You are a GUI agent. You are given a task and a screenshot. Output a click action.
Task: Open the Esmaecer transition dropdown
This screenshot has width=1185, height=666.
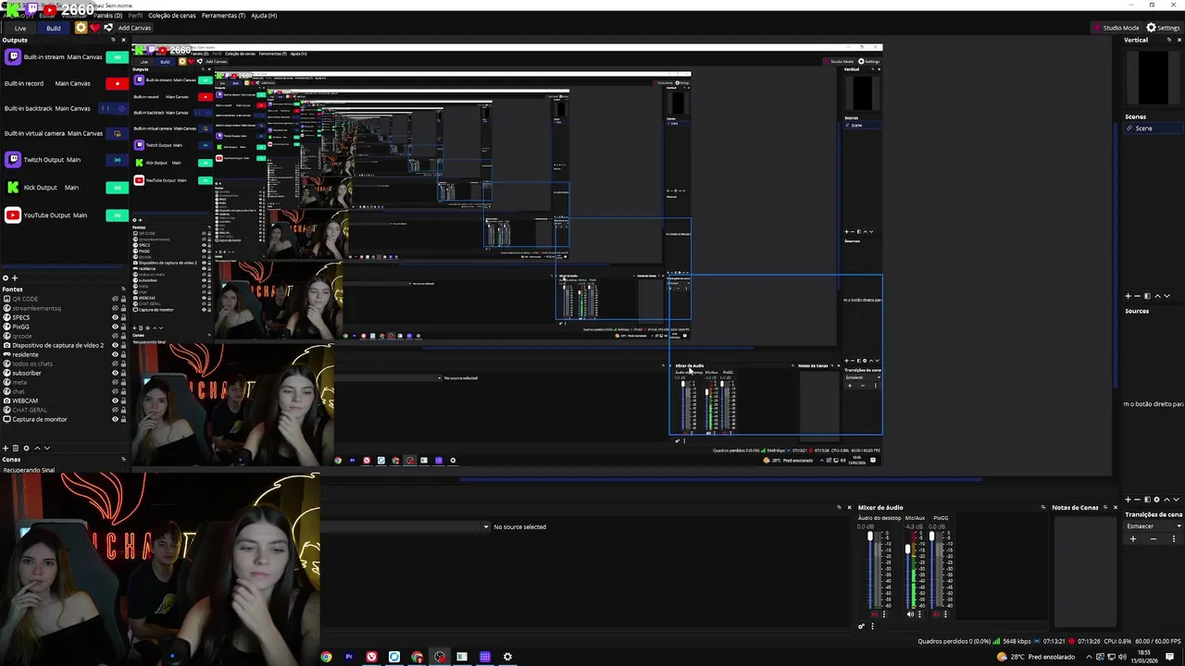pyautogui.click(x=1152, y=526)
